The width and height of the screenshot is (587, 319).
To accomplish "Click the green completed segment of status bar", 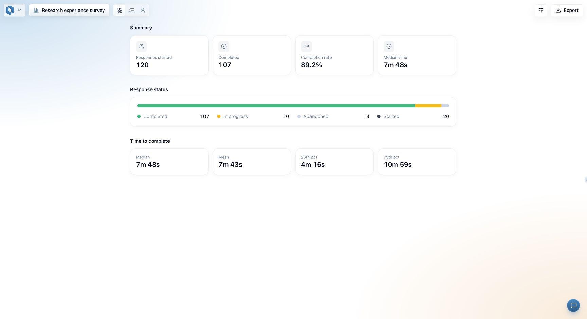I will (x=276, y=106).
